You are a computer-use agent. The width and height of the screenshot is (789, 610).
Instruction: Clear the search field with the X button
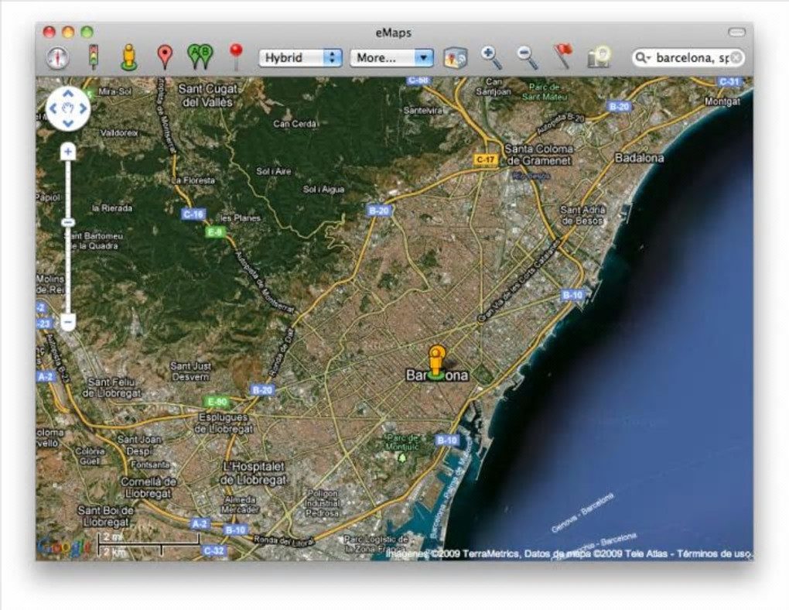[736, 58]
